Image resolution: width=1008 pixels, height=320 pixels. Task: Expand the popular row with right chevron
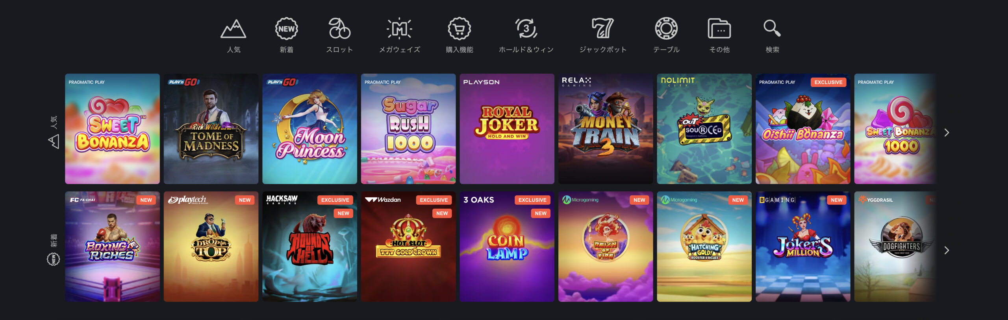pyautogui.click(x=947, y=133)
